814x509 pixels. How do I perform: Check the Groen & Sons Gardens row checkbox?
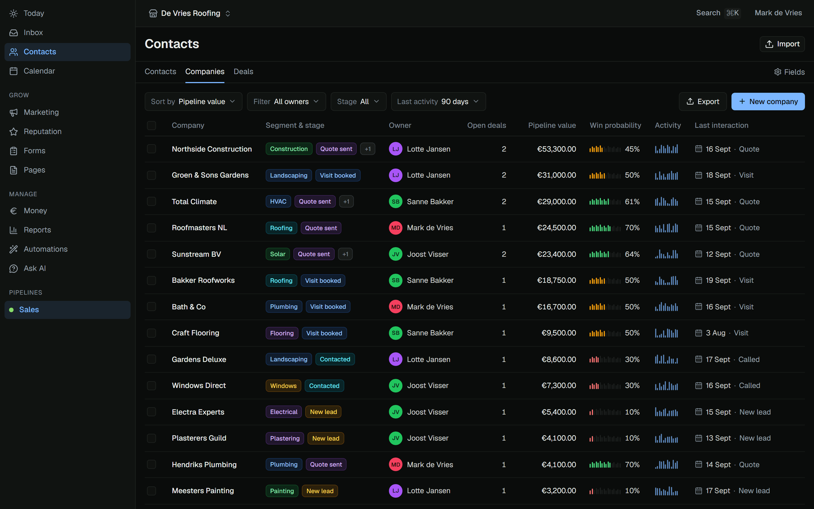pos(151,175)
